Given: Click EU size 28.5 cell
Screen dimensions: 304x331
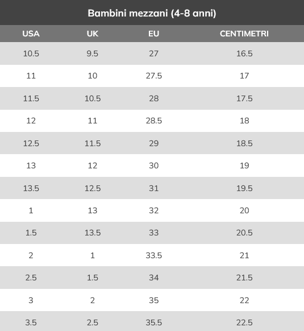Looking at the screenshot, I should [x=154, y=121].
